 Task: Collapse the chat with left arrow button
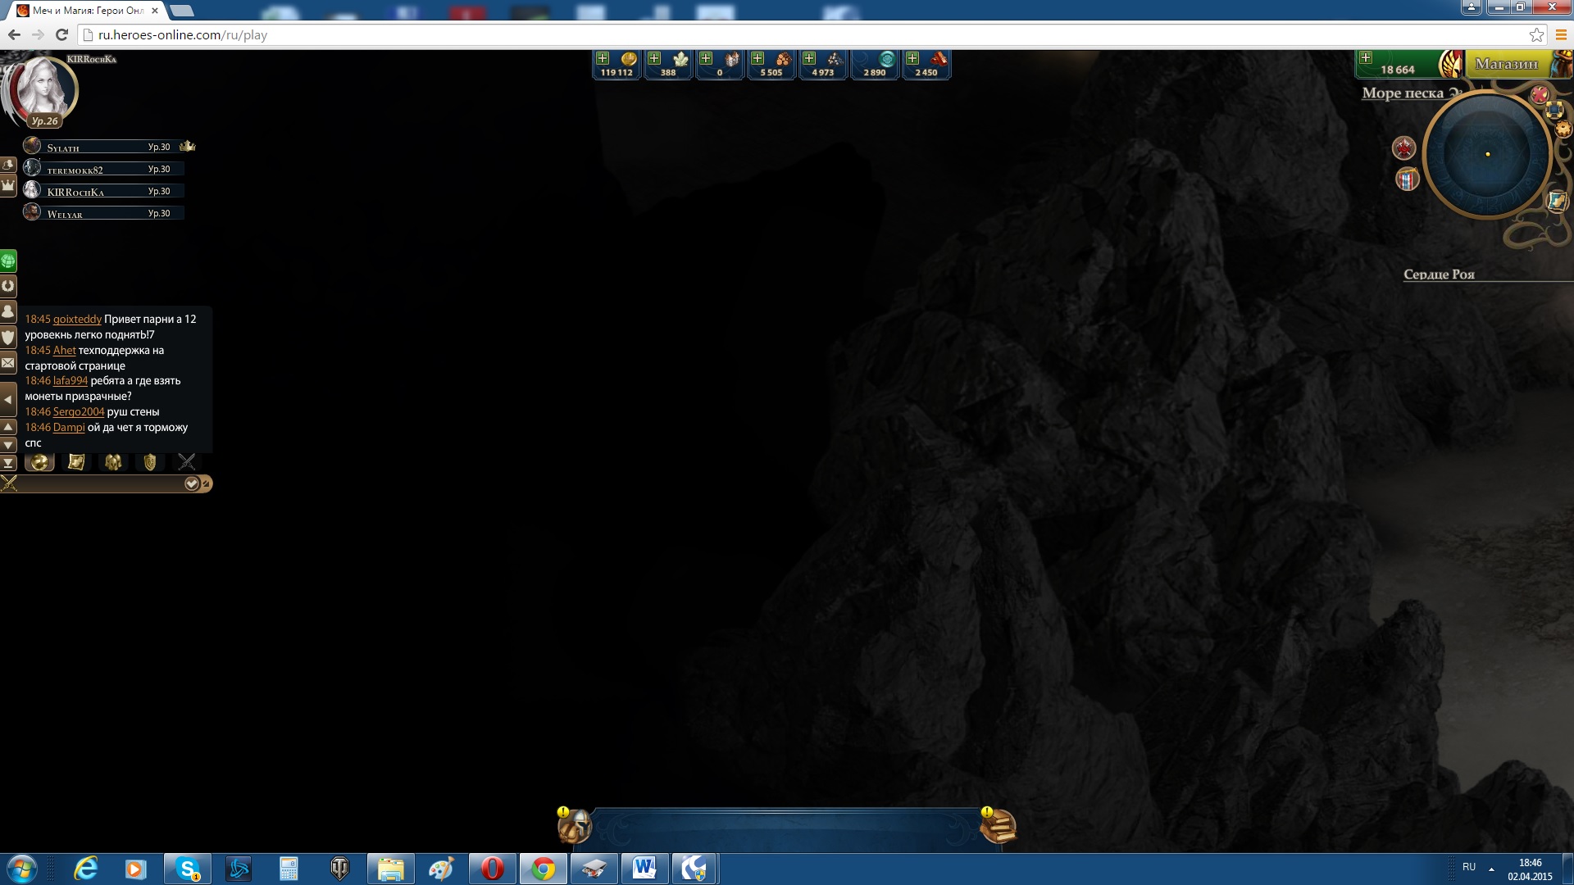[x=8, y=400]
